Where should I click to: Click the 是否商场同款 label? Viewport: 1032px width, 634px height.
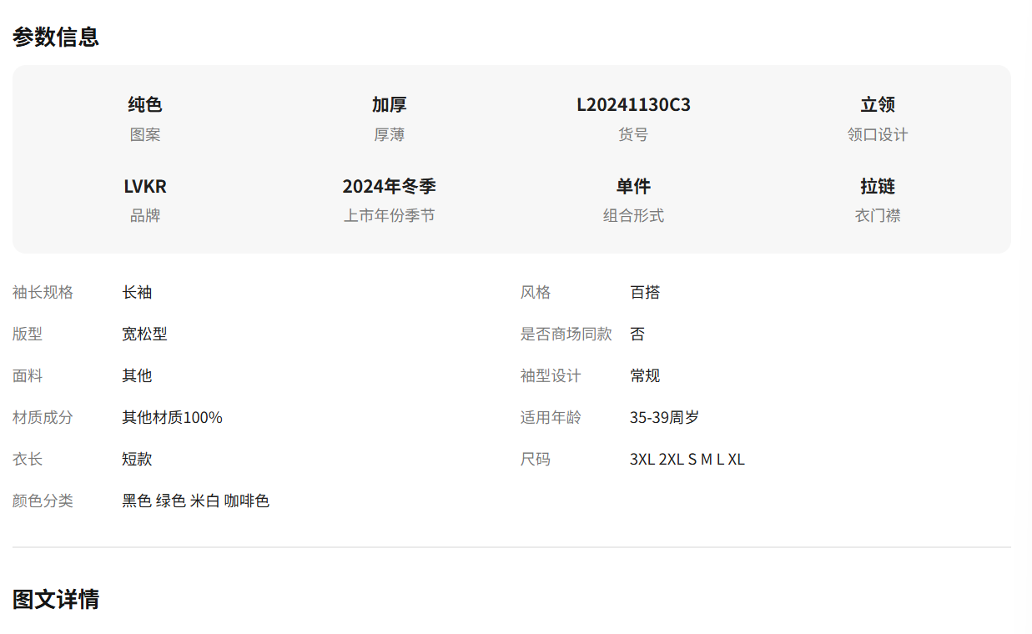(x=566, y=335)
